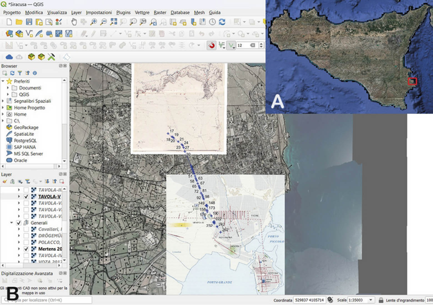Uncheck the TAVOLA-V layer checkbox
This screenshot has width=433, height=305.
click(x=26, y=197)
